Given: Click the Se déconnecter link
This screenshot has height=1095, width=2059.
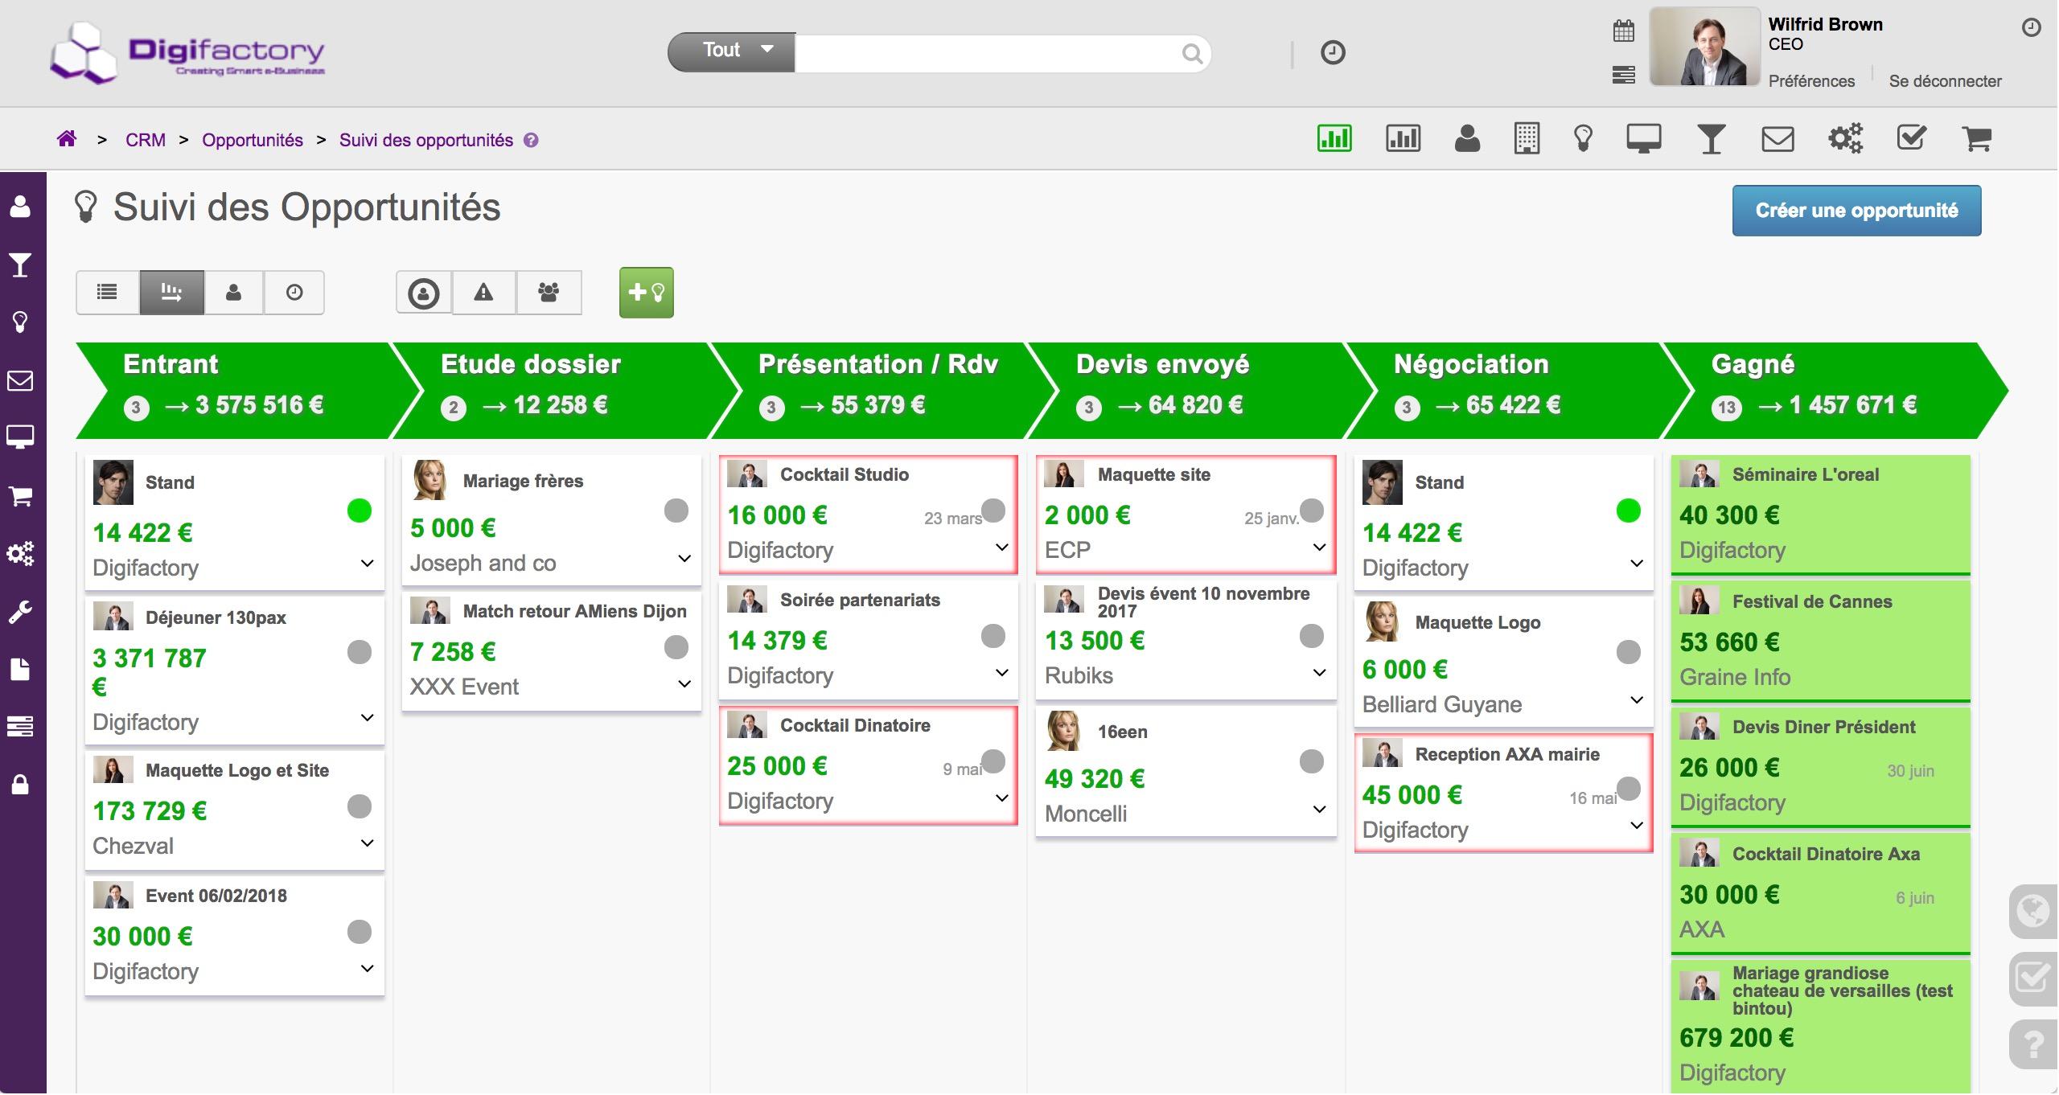Looking at the screenshot, I should 1945,80.
